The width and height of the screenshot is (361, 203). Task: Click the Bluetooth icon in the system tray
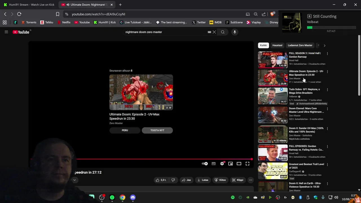[300, 197]
